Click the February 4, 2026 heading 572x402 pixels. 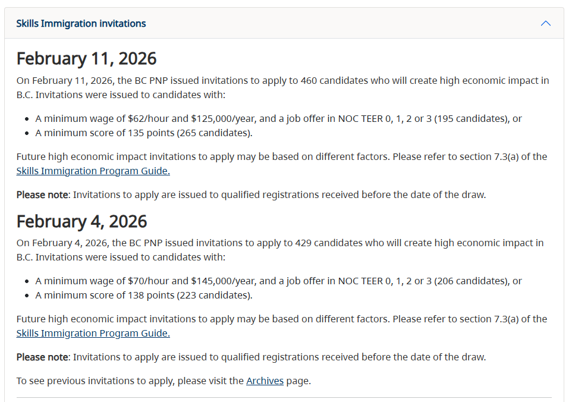pyautogui.click(x=81, y=221)
